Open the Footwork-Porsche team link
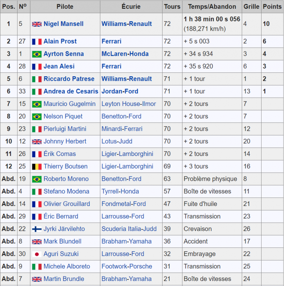This screenshot has height=286, width=284. tap(127, 266)
